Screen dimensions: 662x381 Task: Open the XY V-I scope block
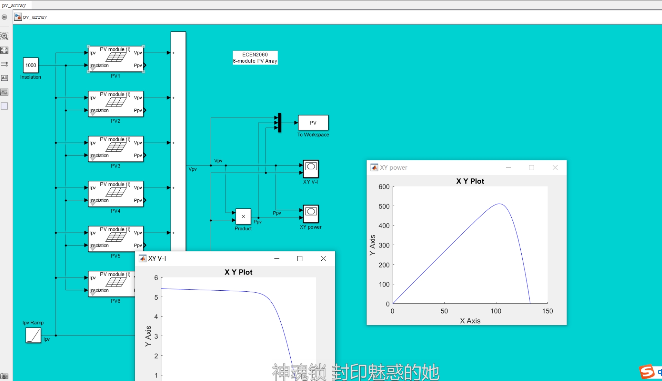[x=311, y=169]
